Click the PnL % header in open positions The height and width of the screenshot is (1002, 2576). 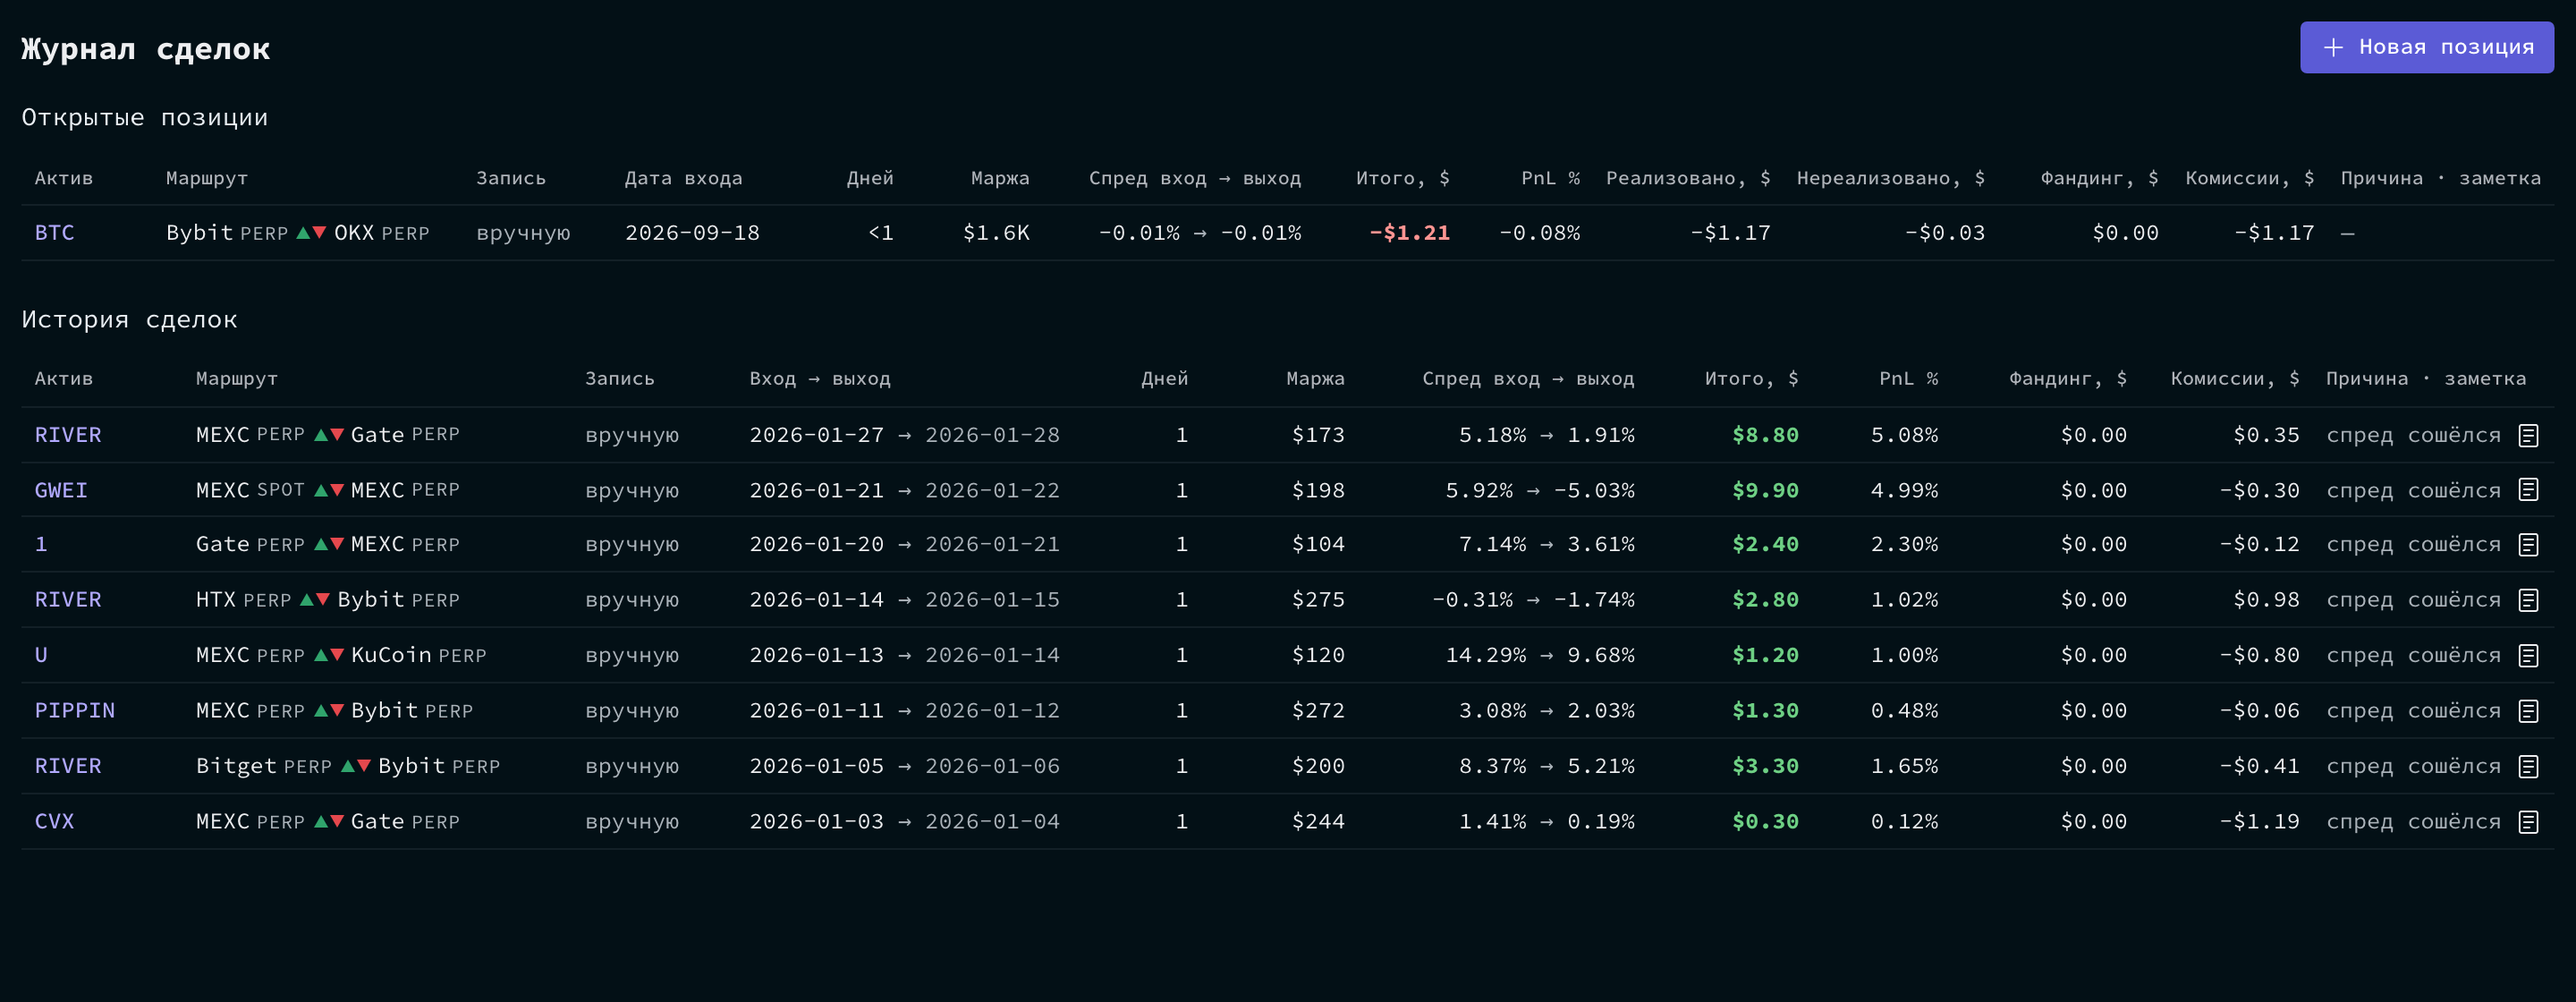(x=1550, y=178)
